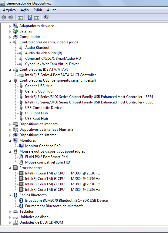The width and height of the screenshot is (168, 233).
Task: Click the Back arrow toolbar icon
Action: tap(4, 18)
